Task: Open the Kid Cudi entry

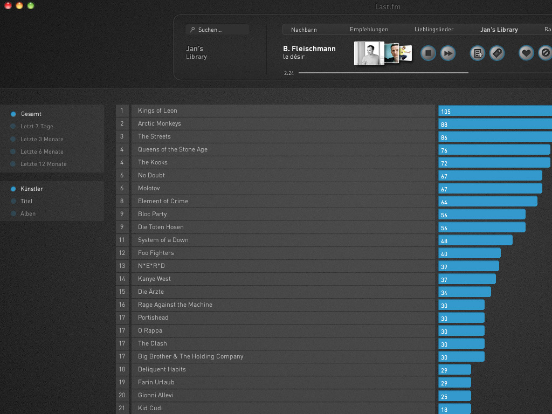Action: (x=283, y=409)
